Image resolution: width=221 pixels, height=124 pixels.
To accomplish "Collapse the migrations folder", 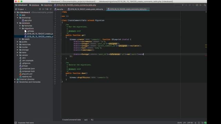I will [20, 28].
